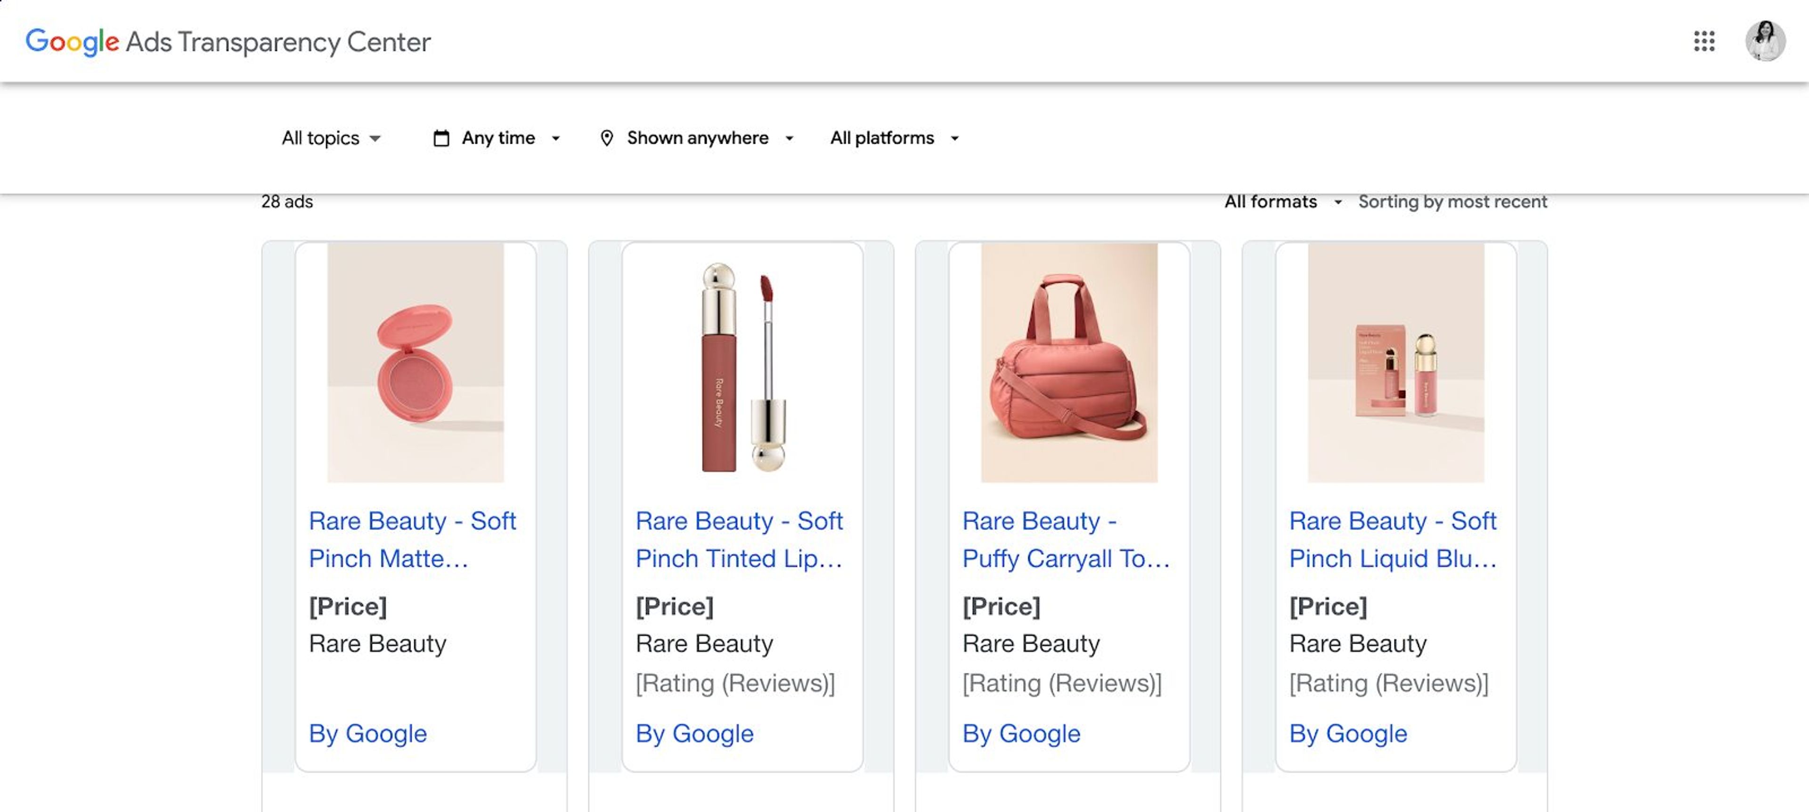The width and height of the screenshot is (1809, 812).
Task: Open Soft Pinch Matte ad title link
Action: tap(412, 540)
